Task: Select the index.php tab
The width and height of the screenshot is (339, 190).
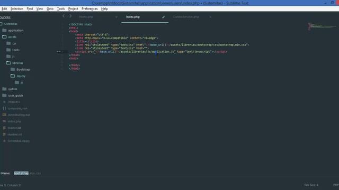Action: pyautogui.click(x=133, y=17)
